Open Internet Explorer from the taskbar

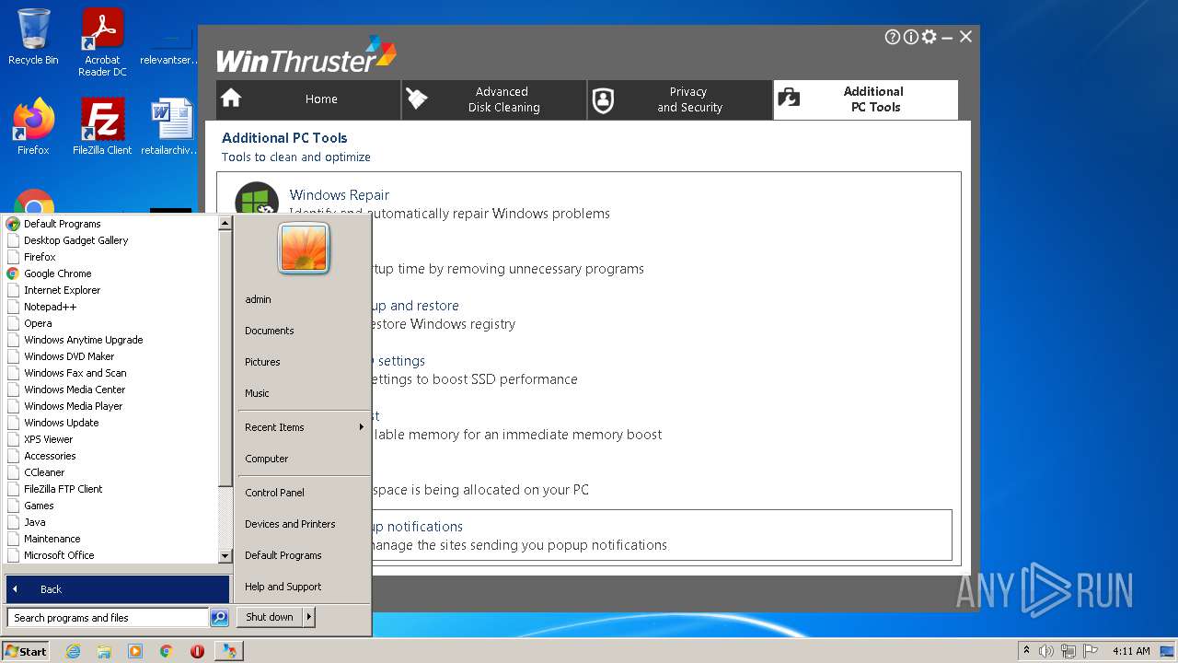tap(73, 651)
